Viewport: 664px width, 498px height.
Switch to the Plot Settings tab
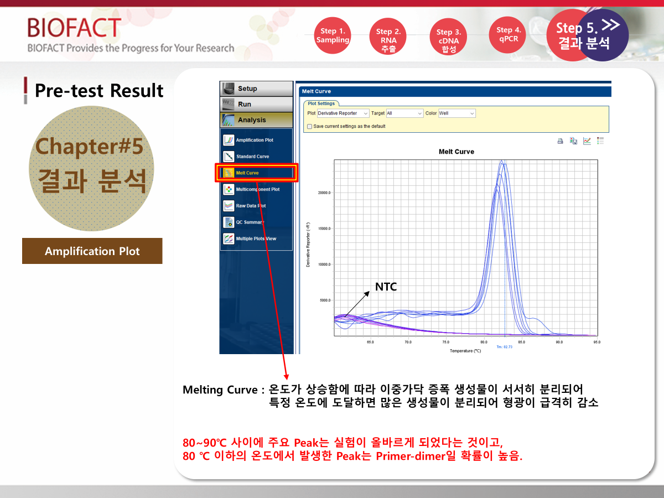(321, 103)
